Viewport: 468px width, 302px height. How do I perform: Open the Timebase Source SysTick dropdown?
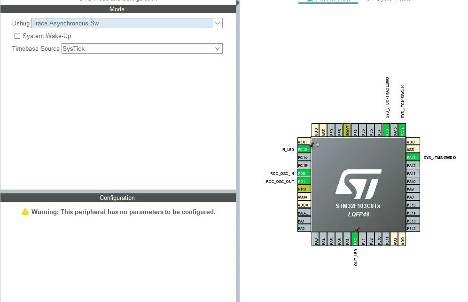coord(142,48)
